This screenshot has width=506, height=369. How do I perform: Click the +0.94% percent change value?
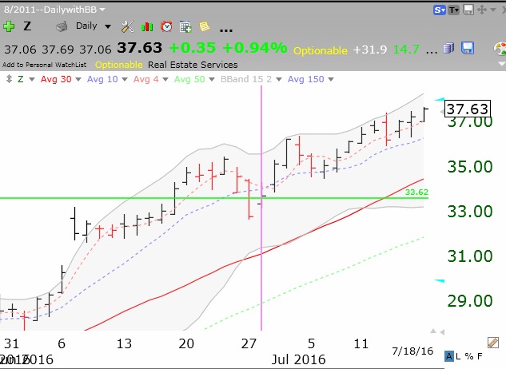click(x=255, y=48)
